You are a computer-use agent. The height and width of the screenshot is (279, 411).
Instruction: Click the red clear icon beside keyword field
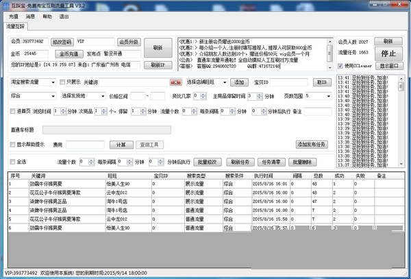(x=175, y=82)
